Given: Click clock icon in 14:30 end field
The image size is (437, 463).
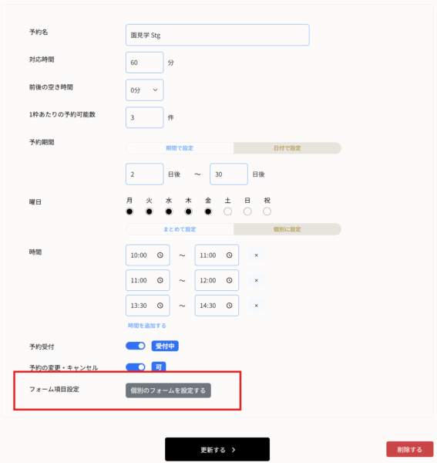Looking at the screenshot, I should click(229, 306).
